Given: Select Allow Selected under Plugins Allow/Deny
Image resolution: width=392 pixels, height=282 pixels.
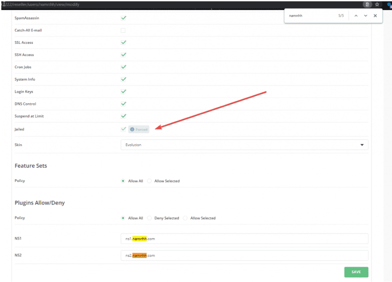Looking at the screenshot, I should pos(186,218).
